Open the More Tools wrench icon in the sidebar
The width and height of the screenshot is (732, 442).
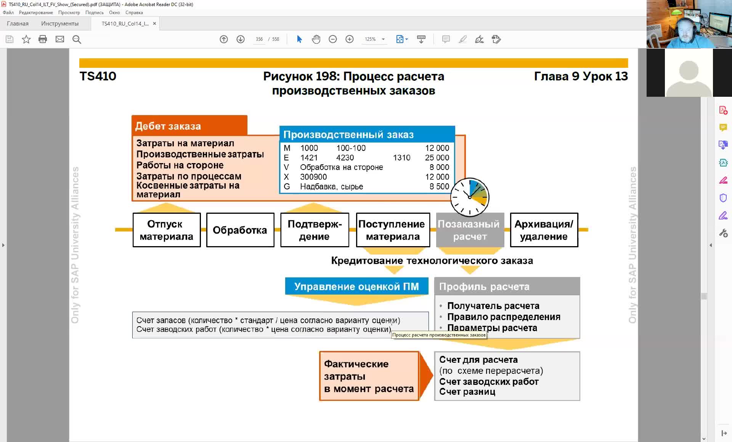[723, 233]
